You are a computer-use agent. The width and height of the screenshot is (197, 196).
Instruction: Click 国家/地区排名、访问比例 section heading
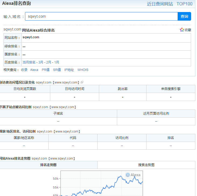pos(18,131)
